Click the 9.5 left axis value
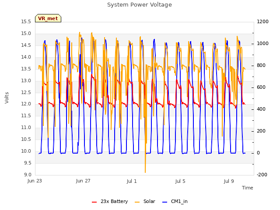Image resolution: width=280 pixels, height=210 pixels. [x=28, y=163]
